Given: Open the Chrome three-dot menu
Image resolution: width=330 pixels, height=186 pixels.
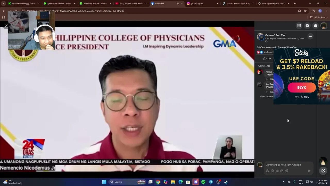Looking at the screenshot, I should [x=326, y=11].
